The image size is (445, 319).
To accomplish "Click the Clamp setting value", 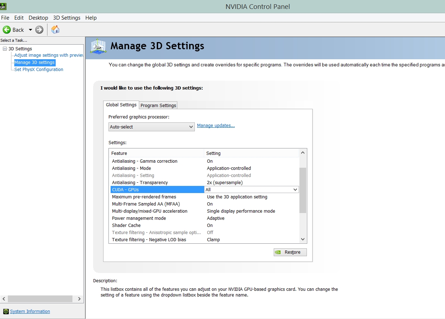I will 213,240.
